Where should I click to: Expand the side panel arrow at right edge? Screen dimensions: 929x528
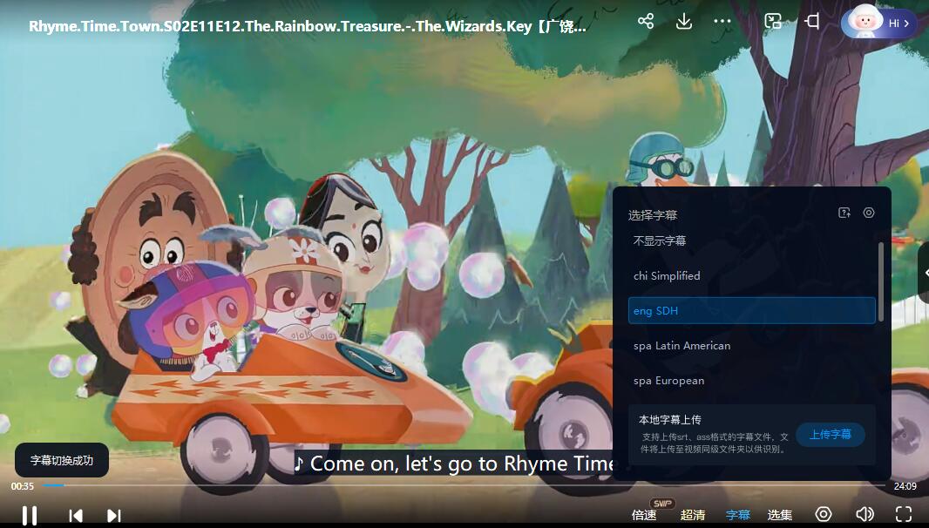tap(925, 273)
